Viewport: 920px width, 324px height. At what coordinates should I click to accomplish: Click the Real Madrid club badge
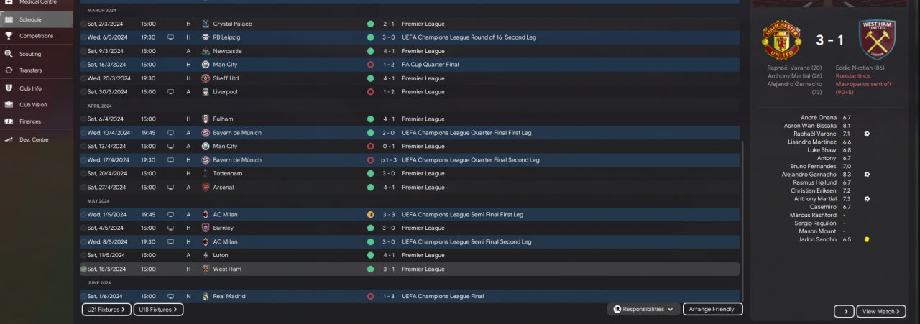coord(206,296)
